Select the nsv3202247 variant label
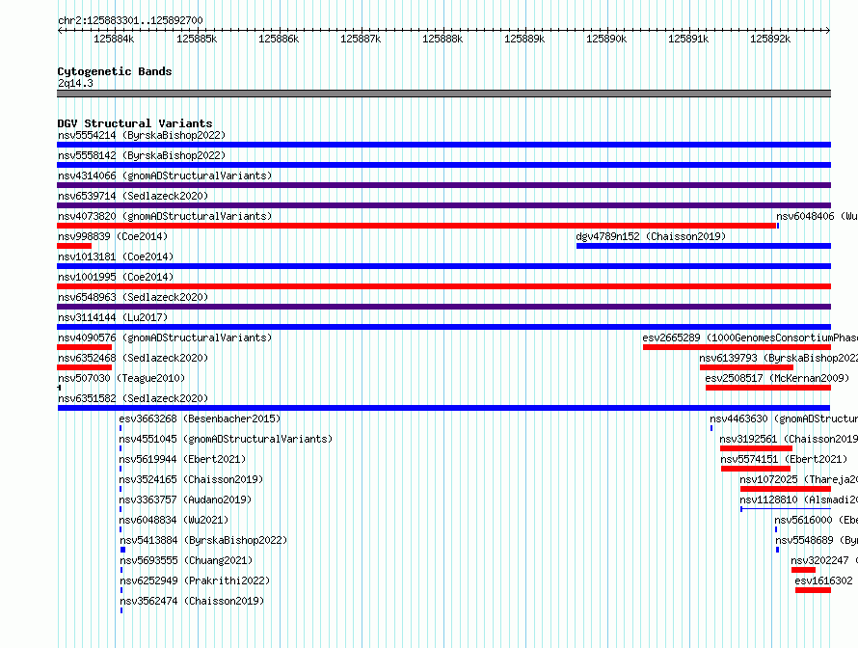The image size is (858, 648). [824, 560]
